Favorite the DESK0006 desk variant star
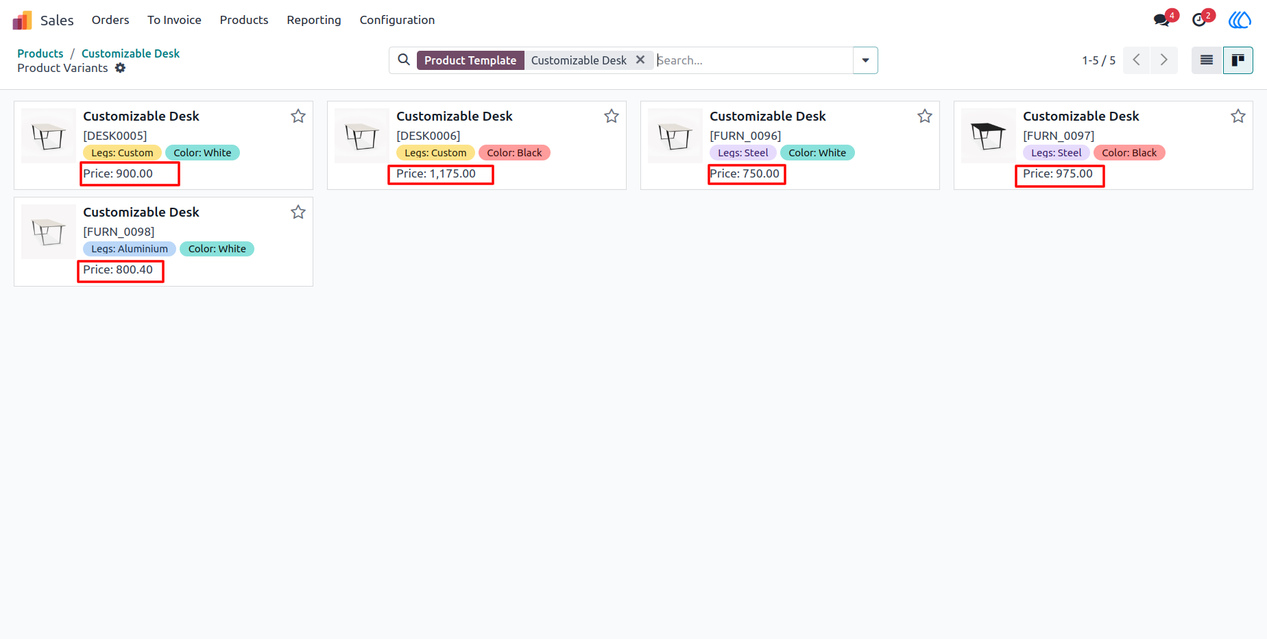This screenshot has width=1267, height=639. tap(612, 116)
